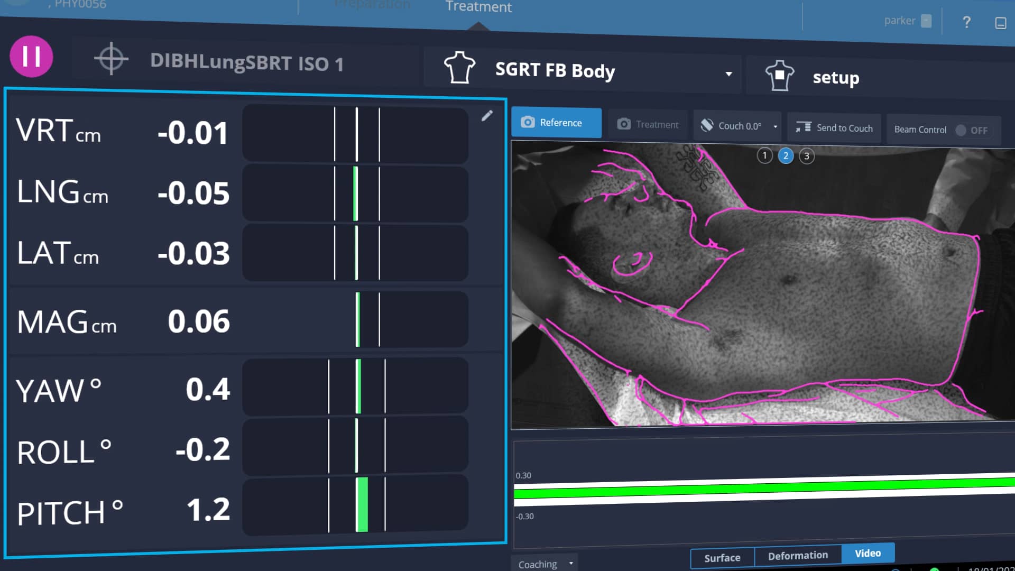Open the Coaching dropdown

545,564
